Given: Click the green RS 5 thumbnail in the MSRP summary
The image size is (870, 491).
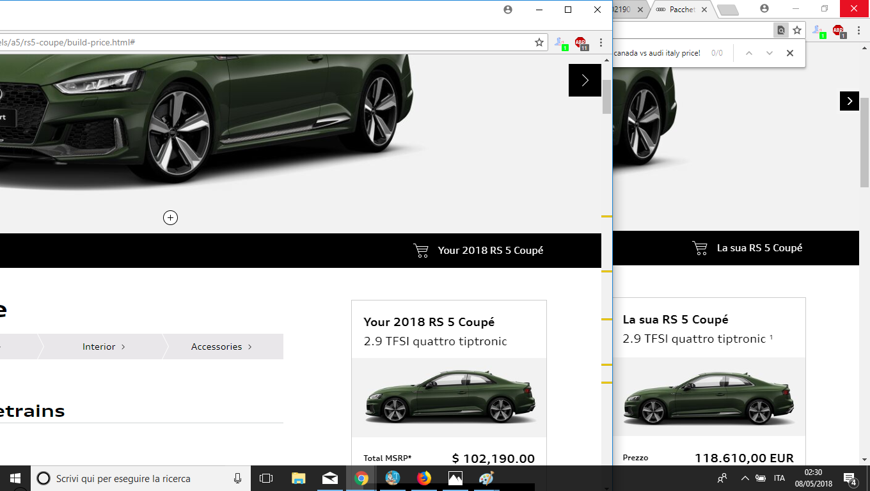Looking at the screenshot, I should click(450, 397).
